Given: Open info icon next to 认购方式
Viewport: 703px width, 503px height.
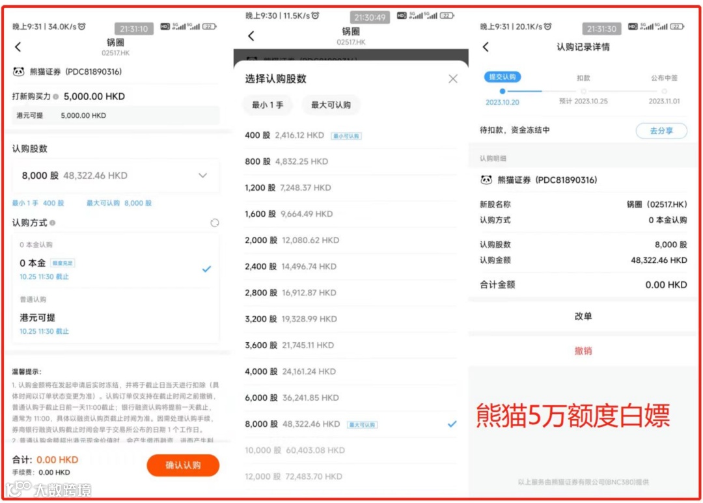Looking at the screenshot, I should click(53, 223).
